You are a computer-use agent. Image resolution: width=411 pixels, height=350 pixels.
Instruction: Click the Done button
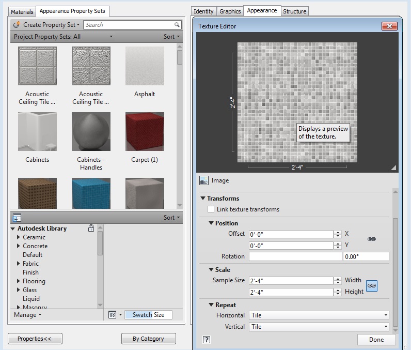(376, 340)
